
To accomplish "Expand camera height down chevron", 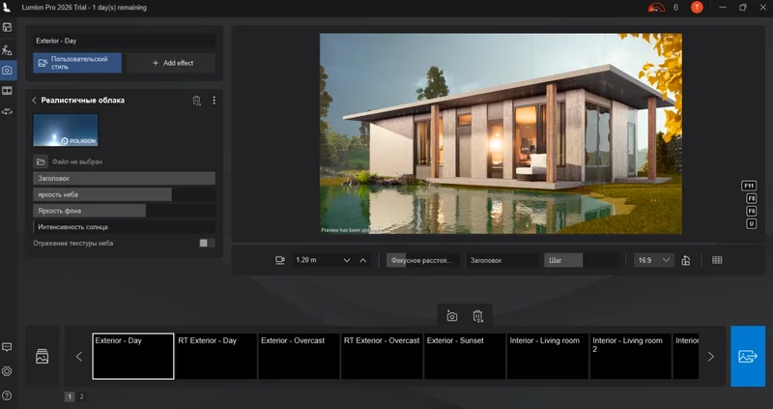I will (x=347, y=260).
